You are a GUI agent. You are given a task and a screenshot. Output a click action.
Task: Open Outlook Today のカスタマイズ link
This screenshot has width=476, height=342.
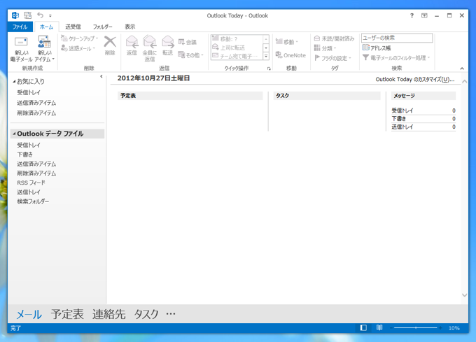pos(415,80)
